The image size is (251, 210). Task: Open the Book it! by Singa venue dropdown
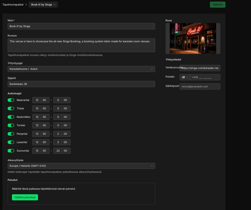43,5
